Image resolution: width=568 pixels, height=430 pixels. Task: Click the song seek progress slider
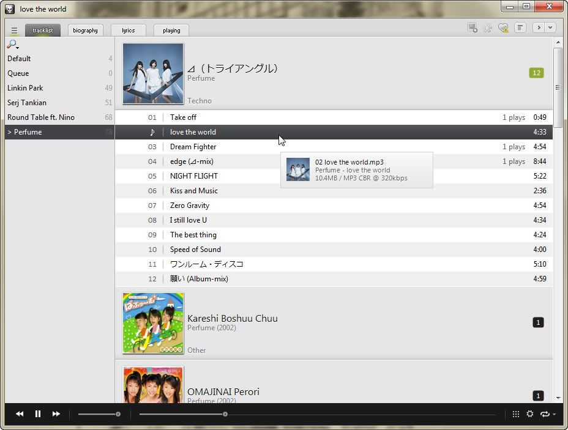click(x=317, y=414)
